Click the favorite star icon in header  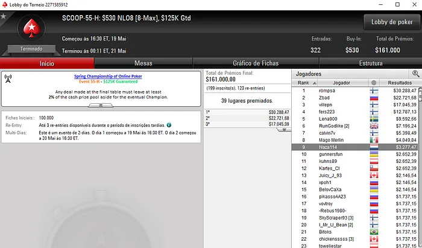point(3,16)
